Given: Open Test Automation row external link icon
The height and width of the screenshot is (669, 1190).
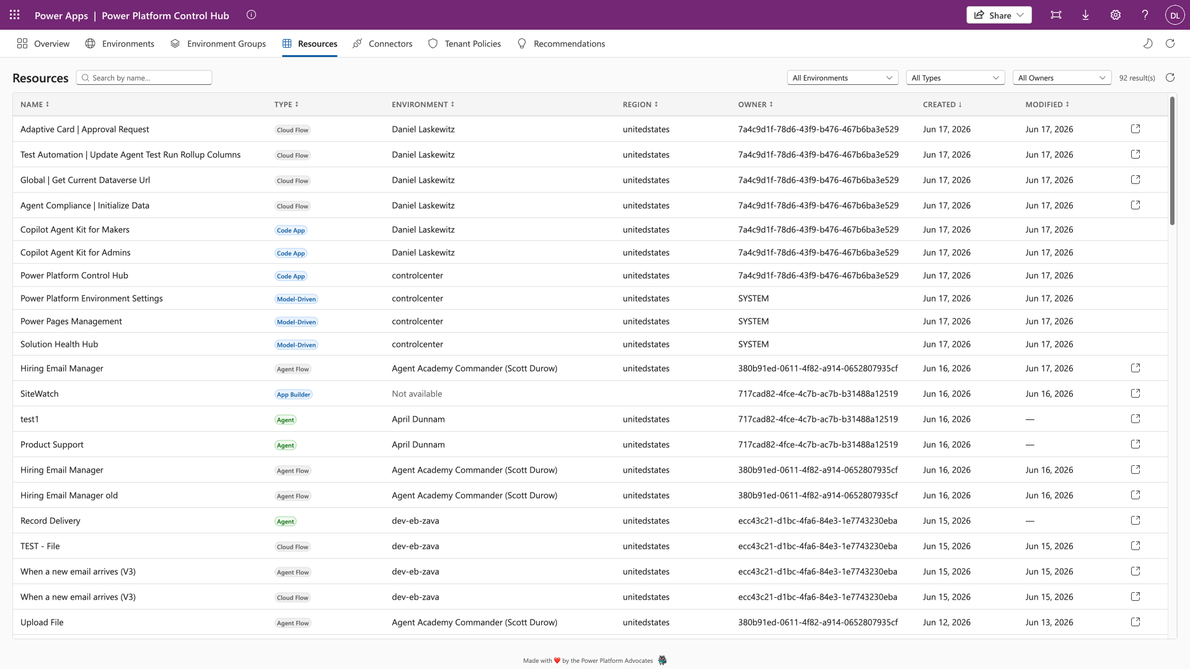Looking at the screenshot, I should point(1135,154).
